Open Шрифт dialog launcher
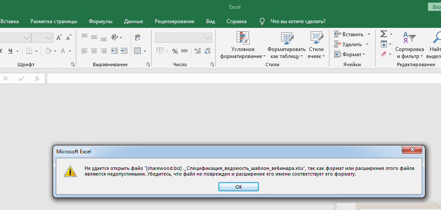The height and width of the screenshot is (210, 441). 73,64
